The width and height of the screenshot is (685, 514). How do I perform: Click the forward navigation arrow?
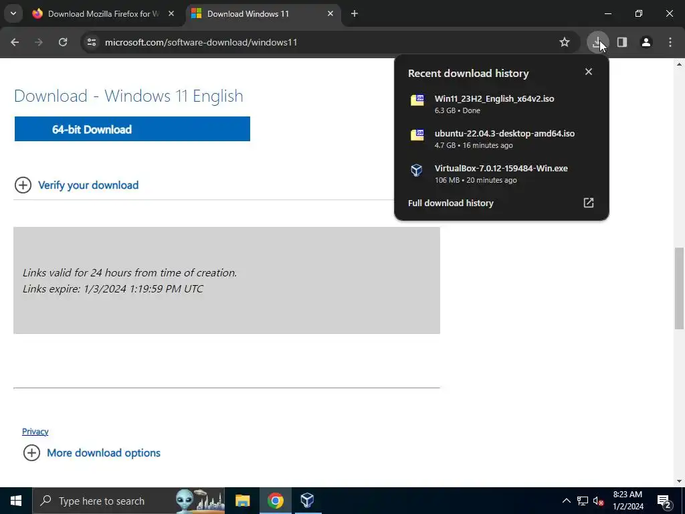click(39, 42)
